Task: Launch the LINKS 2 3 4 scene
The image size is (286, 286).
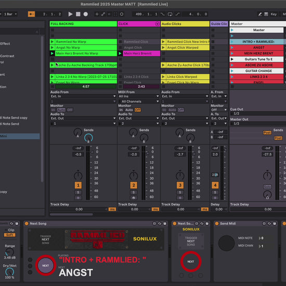Action: click(x=232, y=77)
